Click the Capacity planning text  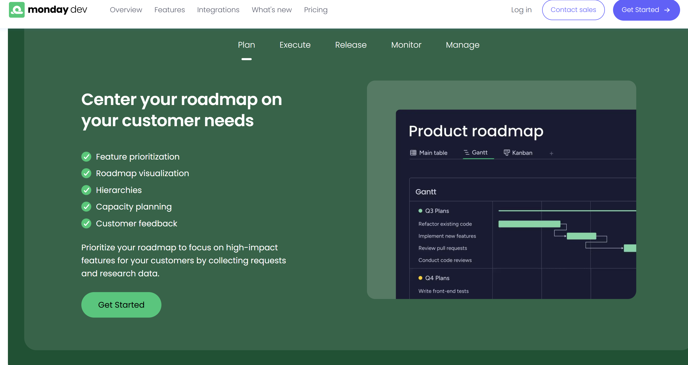(x=134, y=207)
